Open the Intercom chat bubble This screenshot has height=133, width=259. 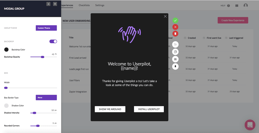tap(250, 125)
